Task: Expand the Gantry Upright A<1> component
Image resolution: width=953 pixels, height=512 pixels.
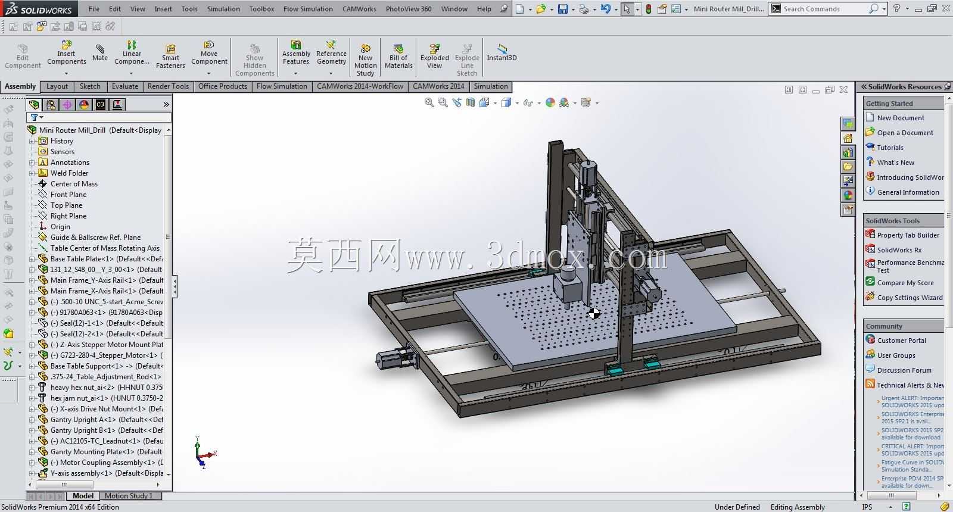Action: 32,420
